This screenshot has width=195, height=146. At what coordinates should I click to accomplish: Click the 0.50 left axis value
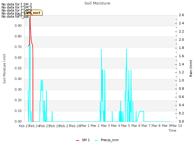point(18,68)
